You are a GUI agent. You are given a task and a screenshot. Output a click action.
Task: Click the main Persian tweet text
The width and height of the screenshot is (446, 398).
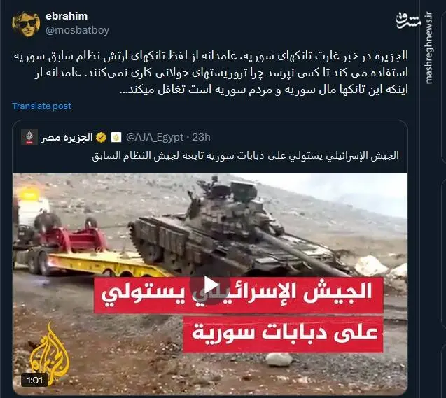[211, 73]
